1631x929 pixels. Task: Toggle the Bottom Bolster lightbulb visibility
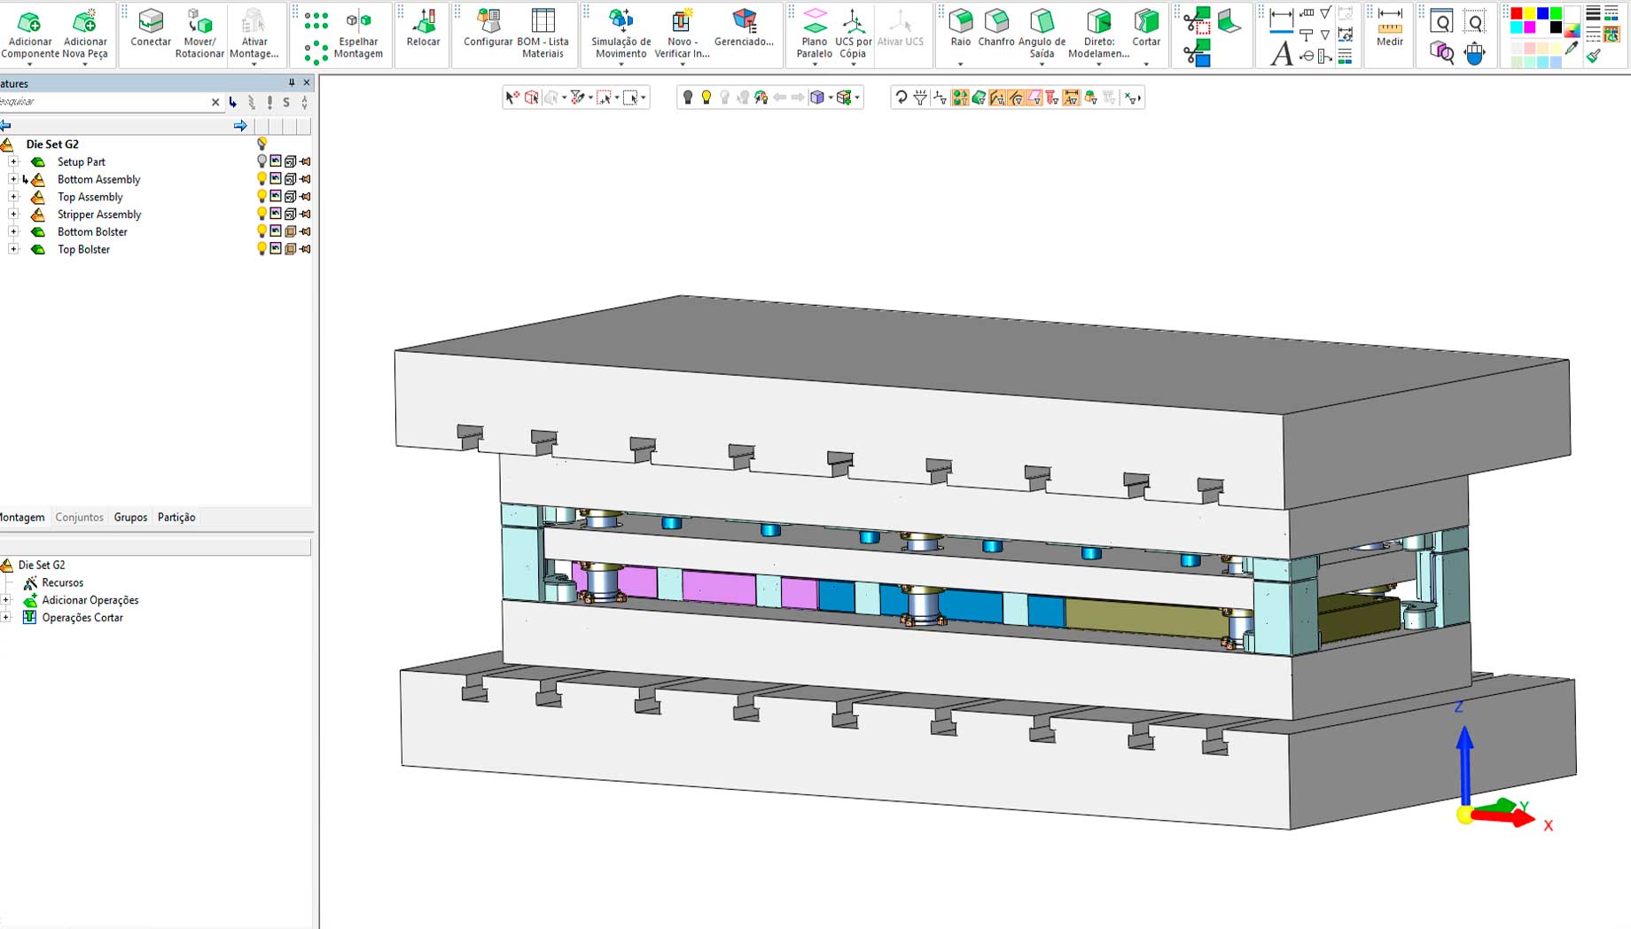261,231
